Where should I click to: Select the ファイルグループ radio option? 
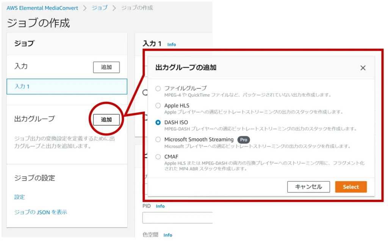coord(158,89)
